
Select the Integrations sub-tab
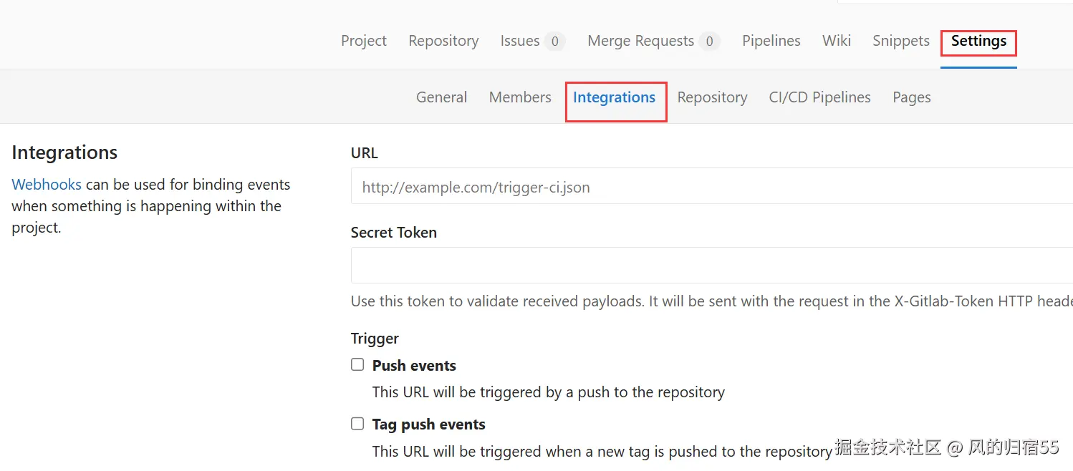[x=614, y=97]
